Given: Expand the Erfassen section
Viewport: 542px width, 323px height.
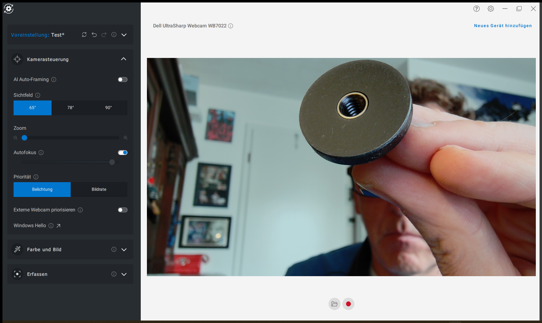Looking at the screenshot, I should [x=124, y=274].
